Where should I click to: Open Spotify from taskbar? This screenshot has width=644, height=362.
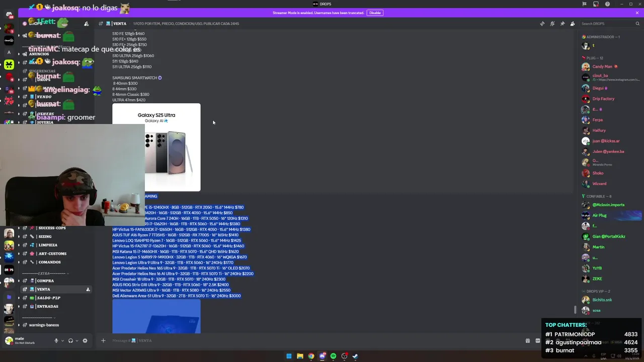pos(333,356)
